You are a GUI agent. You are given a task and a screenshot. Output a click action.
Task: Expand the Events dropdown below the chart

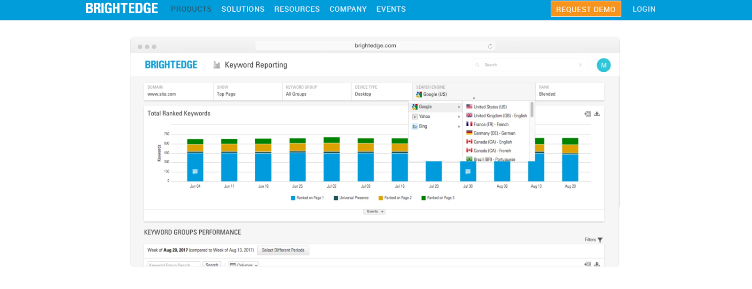click(x=374, y=212)
